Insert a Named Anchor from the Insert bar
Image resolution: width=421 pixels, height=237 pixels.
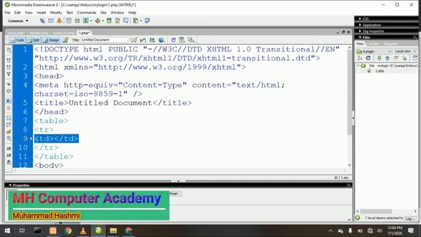tap(59, 20)
